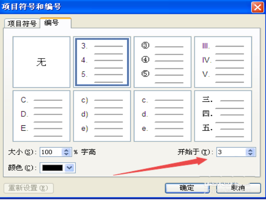Pick the Roman III. IV. V. numbering style
This screenshot has height=200, width=266.
223,62
